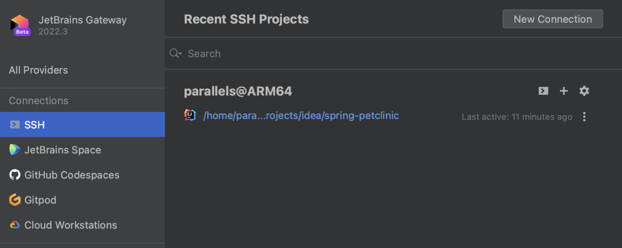
Task: Open parallels@ARM64 connection settings gear
Action: click(584, 91)
